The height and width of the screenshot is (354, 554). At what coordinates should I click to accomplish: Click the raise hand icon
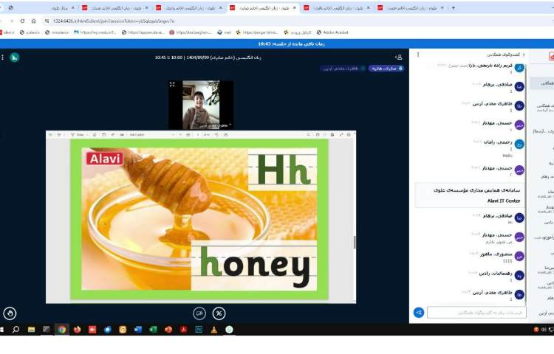tap(10, 313)
